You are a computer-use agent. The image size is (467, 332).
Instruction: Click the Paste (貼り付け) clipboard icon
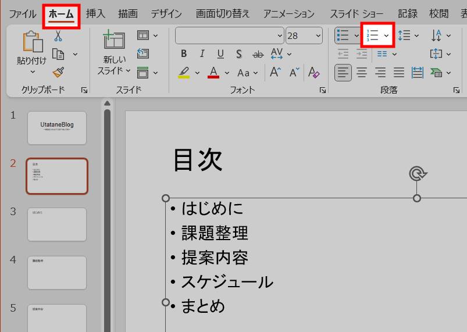[x=33, y=41]
